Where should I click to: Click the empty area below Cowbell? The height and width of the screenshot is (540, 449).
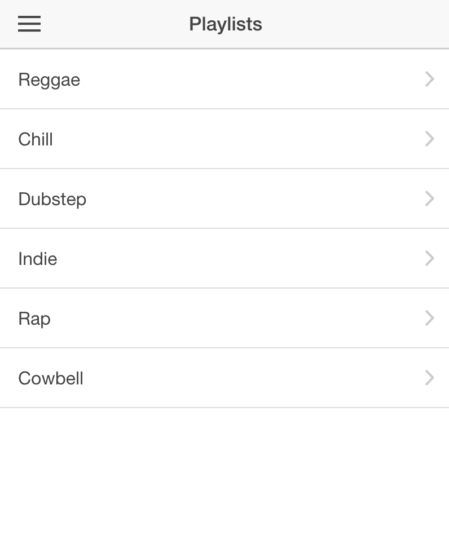click(224, 474)
